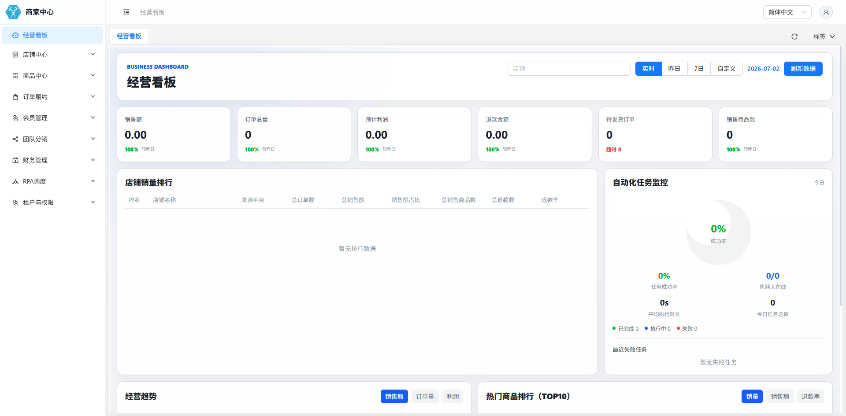
Task: Click the RPA调度 scheduling icon
Action: click(15, 181)
